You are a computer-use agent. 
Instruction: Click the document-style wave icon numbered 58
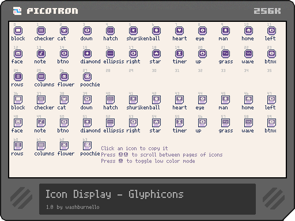click(x=248, y=123)
